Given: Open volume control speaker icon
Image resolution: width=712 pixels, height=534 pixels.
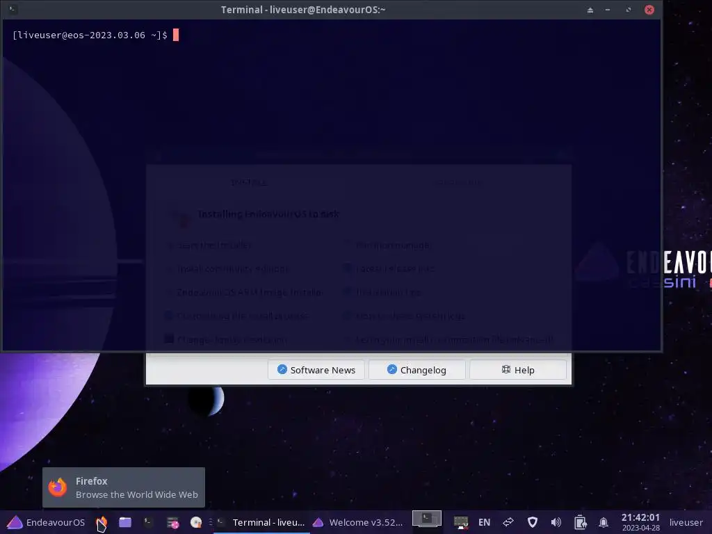Looking at the screenshot, I should pos(556,522).
